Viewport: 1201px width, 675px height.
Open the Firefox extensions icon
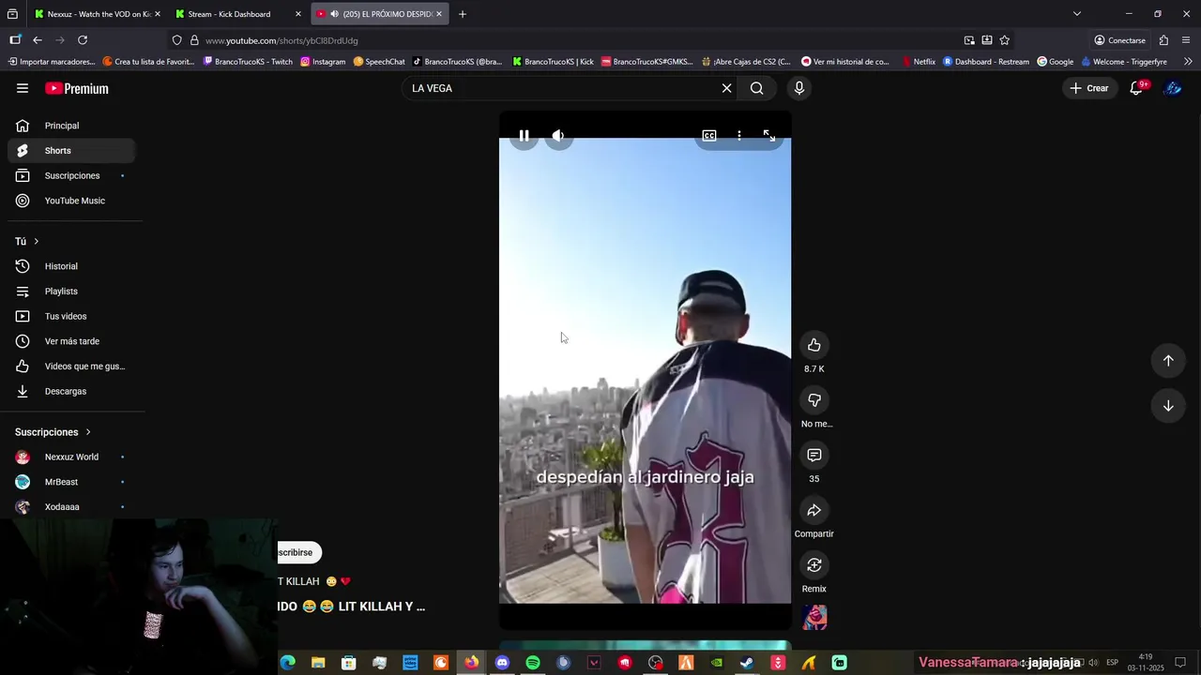tap(1163, 40)
